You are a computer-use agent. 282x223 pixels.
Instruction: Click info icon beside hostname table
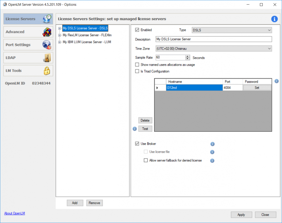[277, 81]
